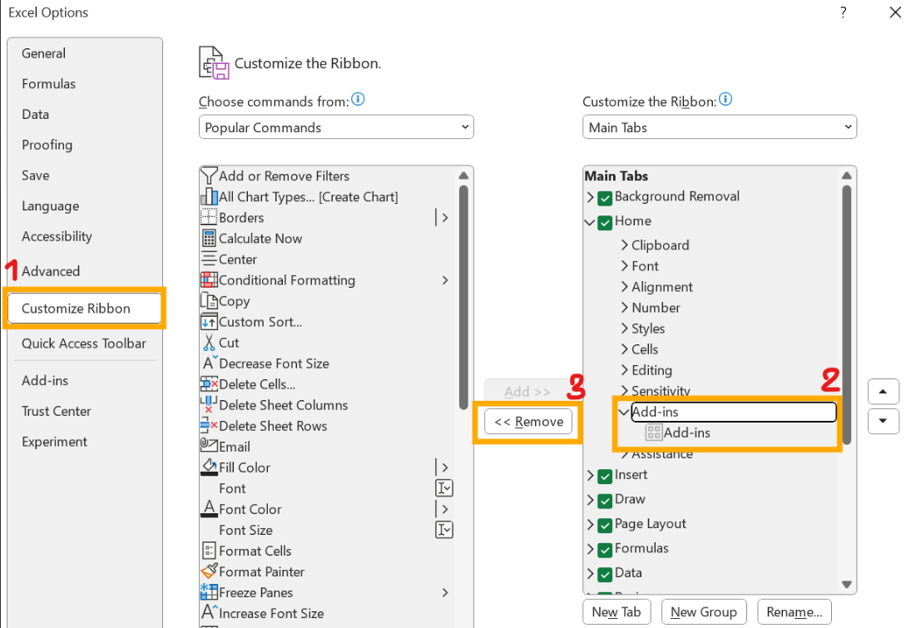
Task: Open the Help question mark button
Action: (x=843, y=12)
